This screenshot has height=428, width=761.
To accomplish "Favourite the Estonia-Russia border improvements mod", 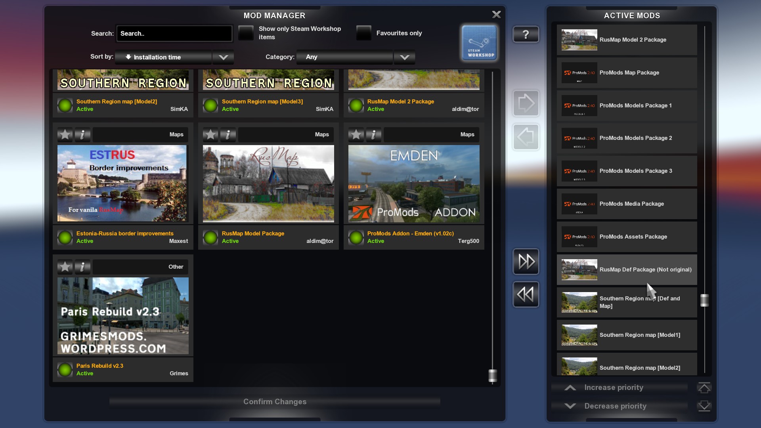I will (65, 135).
